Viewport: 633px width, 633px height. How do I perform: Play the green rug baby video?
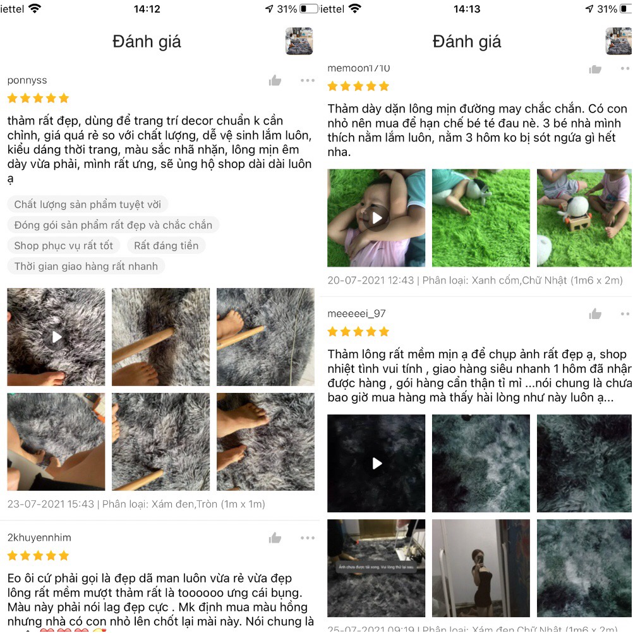(377, 218)
